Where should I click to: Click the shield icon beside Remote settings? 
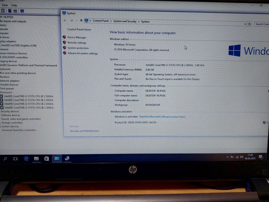tap(65, 42)
